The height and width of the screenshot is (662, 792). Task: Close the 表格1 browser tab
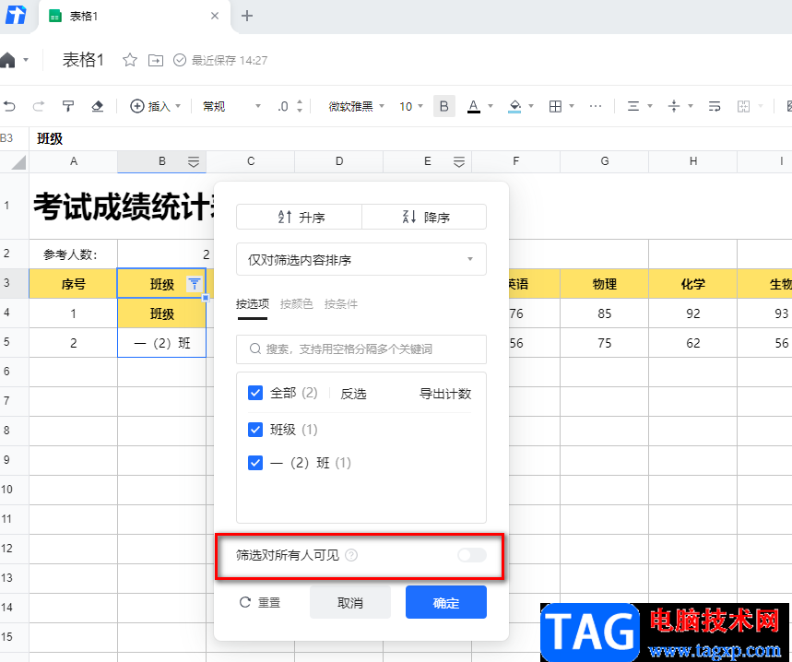215,17
